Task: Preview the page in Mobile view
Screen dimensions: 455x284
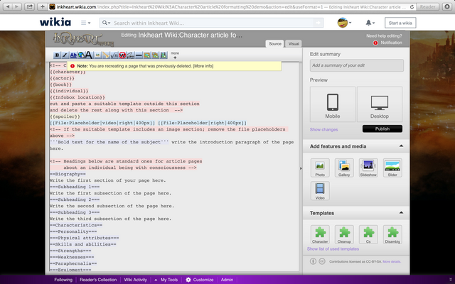Action: point(333,104)
